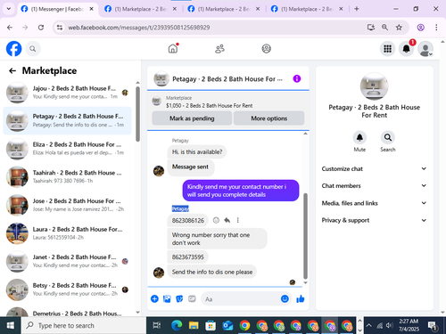Open Chrome profile icon
446x334 pixels.
coord(420,28)
